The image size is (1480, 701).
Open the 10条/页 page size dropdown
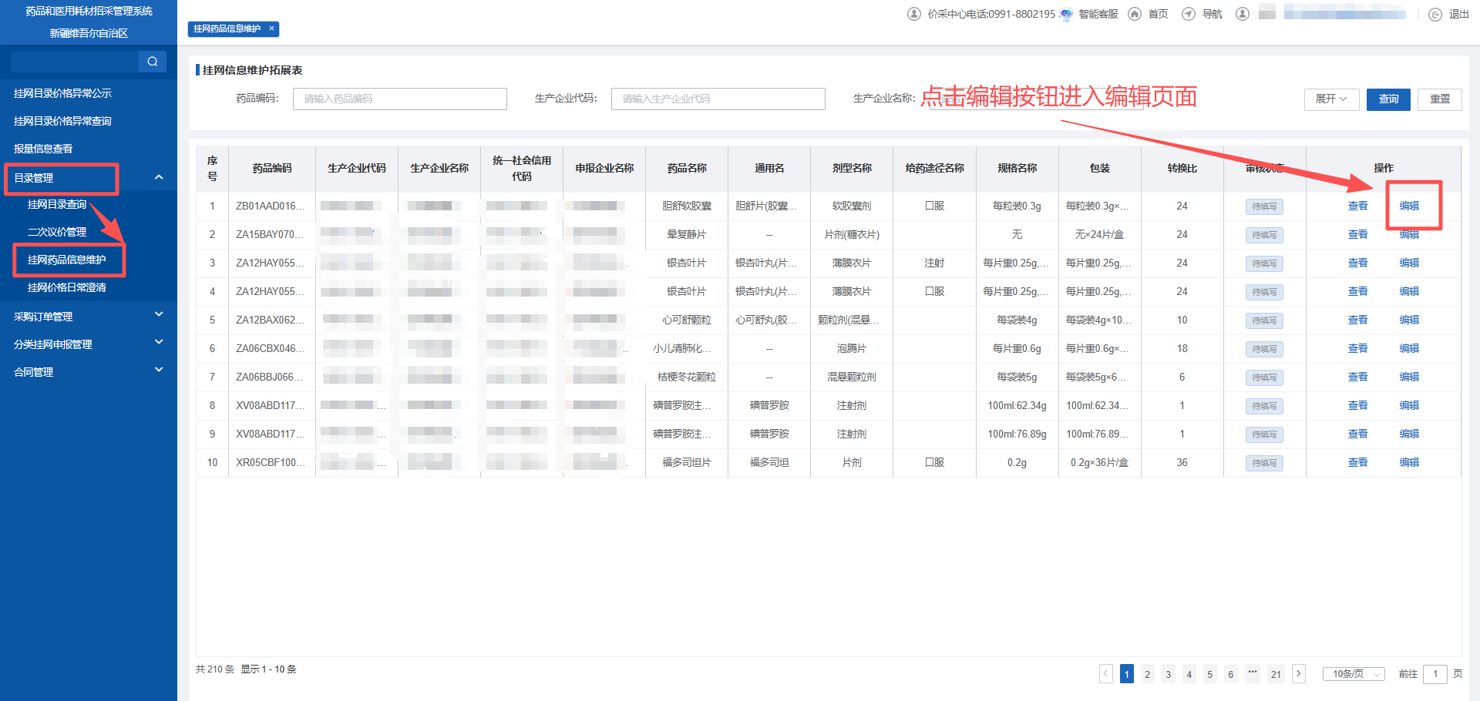coord(1354,674)
